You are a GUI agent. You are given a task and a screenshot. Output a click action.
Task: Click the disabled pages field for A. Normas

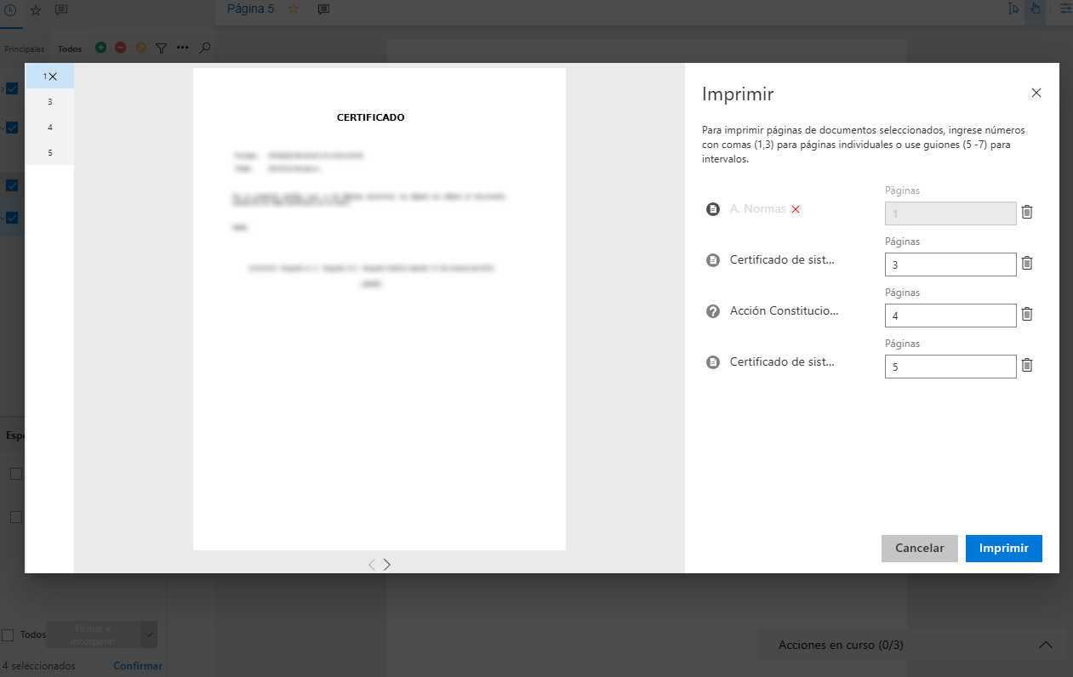point(950,213)
